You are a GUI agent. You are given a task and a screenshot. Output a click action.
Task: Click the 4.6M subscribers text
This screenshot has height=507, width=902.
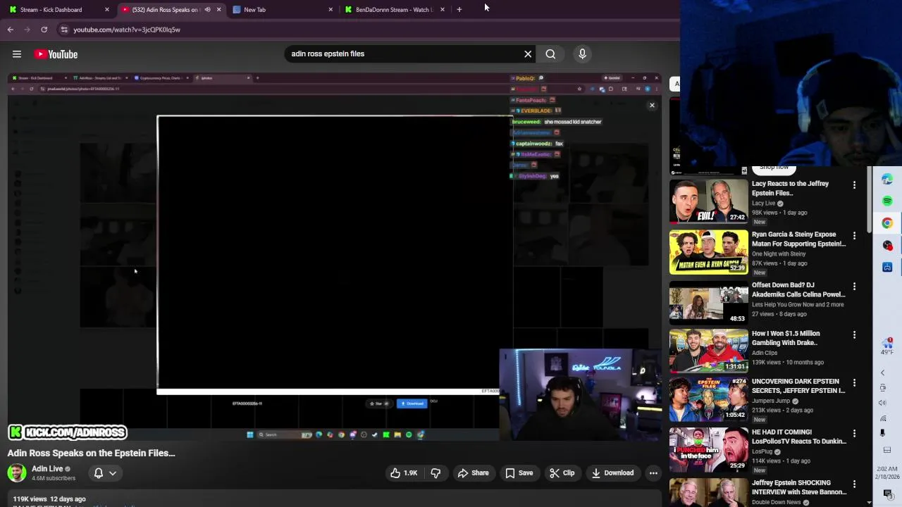(54, 478)
